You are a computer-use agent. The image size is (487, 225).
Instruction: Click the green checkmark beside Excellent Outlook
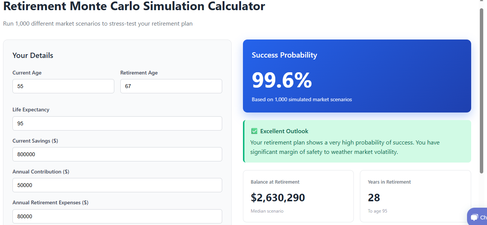[254, 131]
